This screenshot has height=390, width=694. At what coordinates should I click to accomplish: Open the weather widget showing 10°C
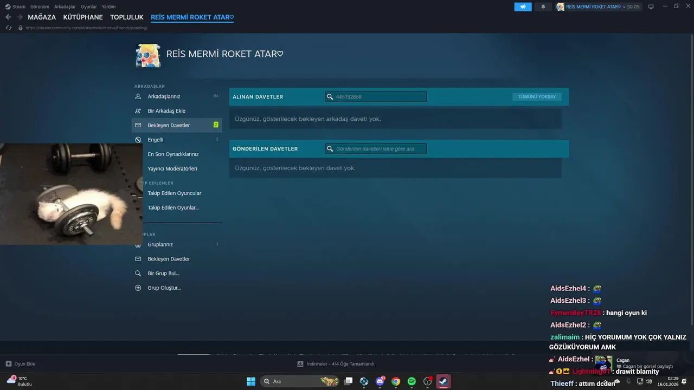pyautogui.click(x=20, y=381)
